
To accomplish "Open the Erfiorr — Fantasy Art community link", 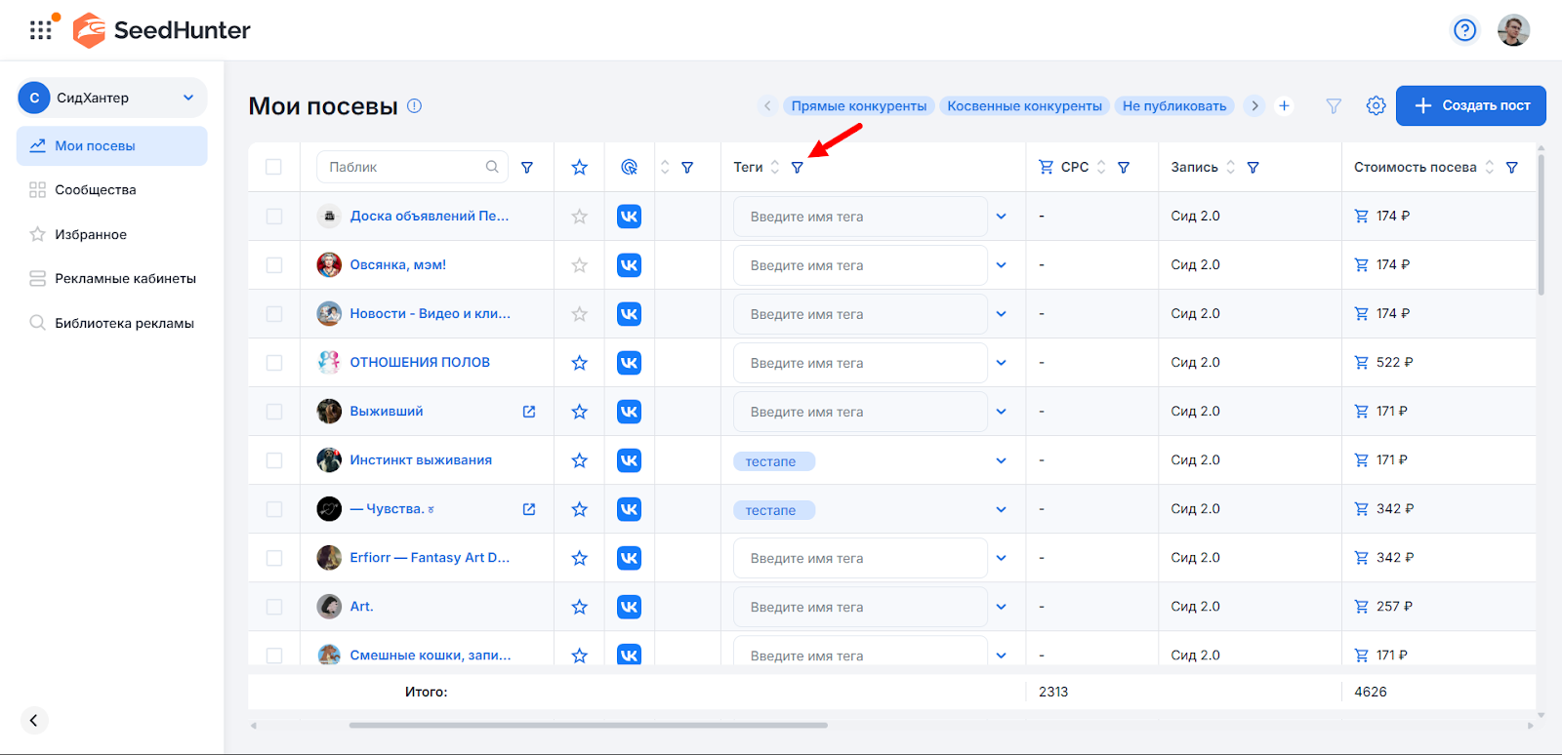I will click(x=430, y=558).
